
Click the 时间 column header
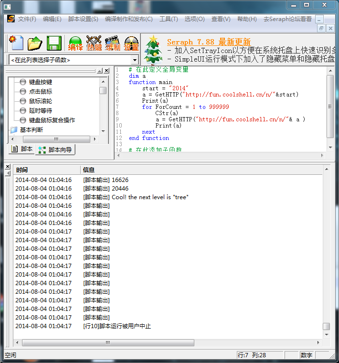47,170
